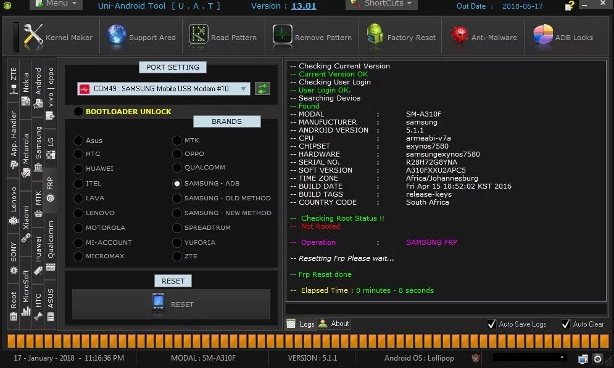The image size is (614, 368).
Task: Open the vivo | oppo side tab
Action: pos(51,94)
